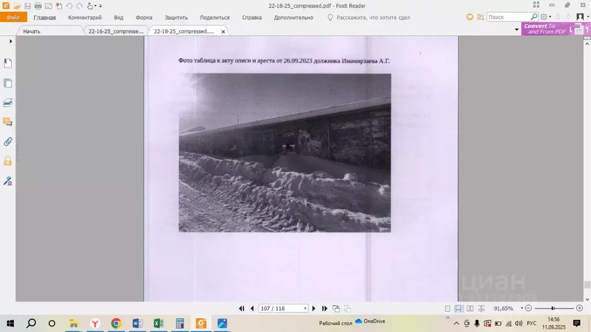Open the Pages thumbnails panel
591x332 pixels.
coord(8,83)
